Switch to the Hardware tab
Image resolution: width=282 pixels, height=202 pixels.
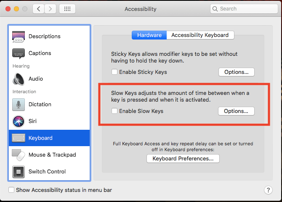click(149, 35)
